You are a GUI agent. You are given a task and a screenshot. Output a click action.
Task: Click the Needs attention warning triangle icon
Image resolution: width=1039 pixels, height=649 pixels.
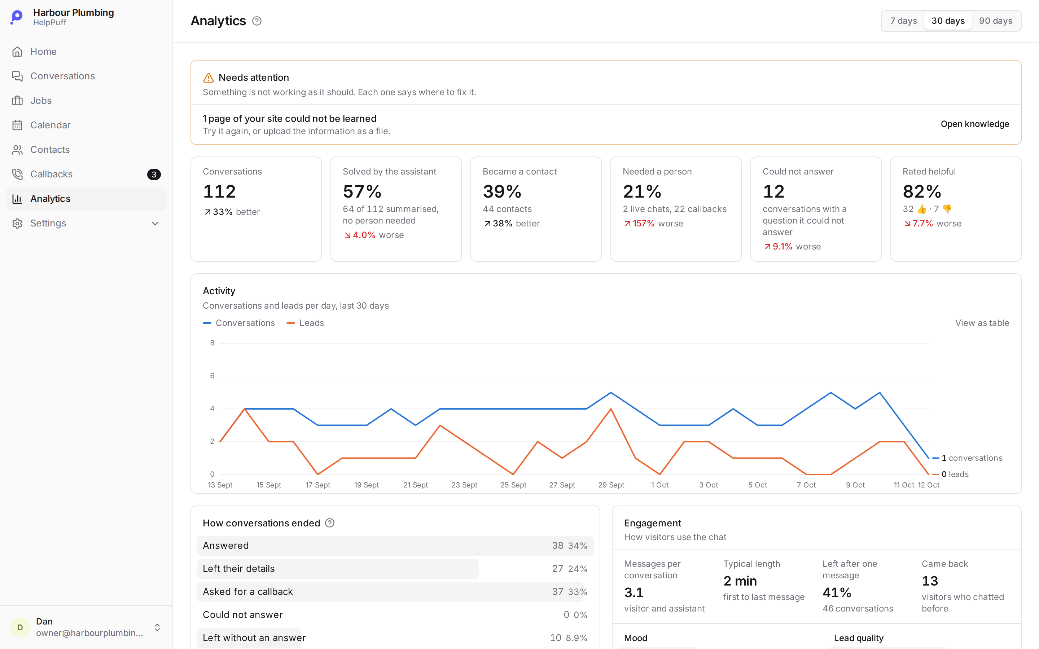208,78
